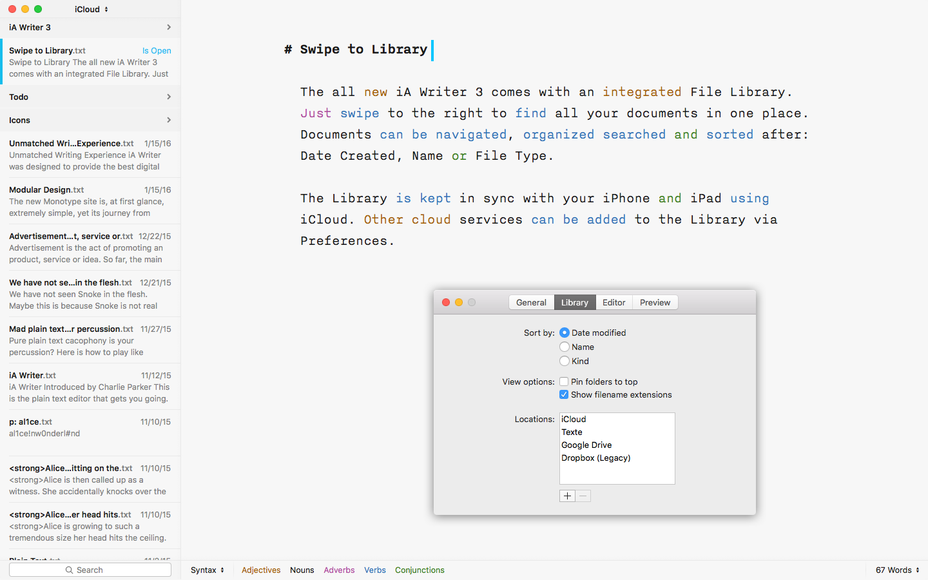Add a new cloud location with the plus button
Screen dimensions: 928x580
click(567, 496)
